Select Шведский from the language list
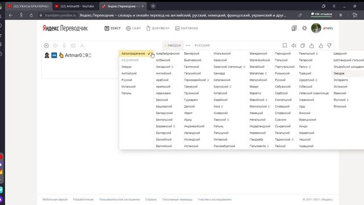Screen dimensions: 364x205 coord(340,54)
